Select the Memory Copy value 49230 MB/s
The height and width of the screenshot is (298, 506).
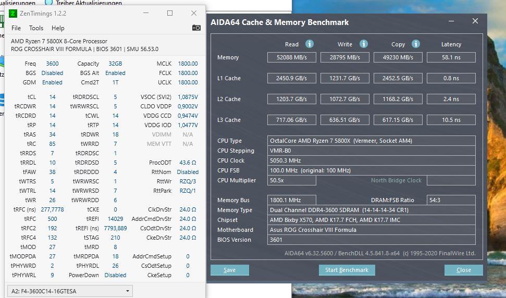point(398,57)
